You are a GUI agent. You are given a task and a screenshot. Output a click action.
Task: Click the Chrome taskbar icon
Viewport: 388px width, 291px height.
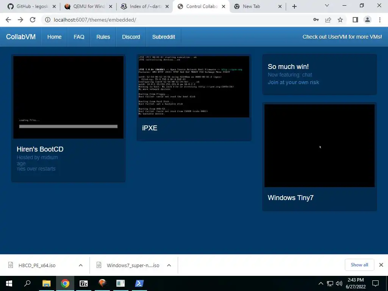[x=65, y=283]
